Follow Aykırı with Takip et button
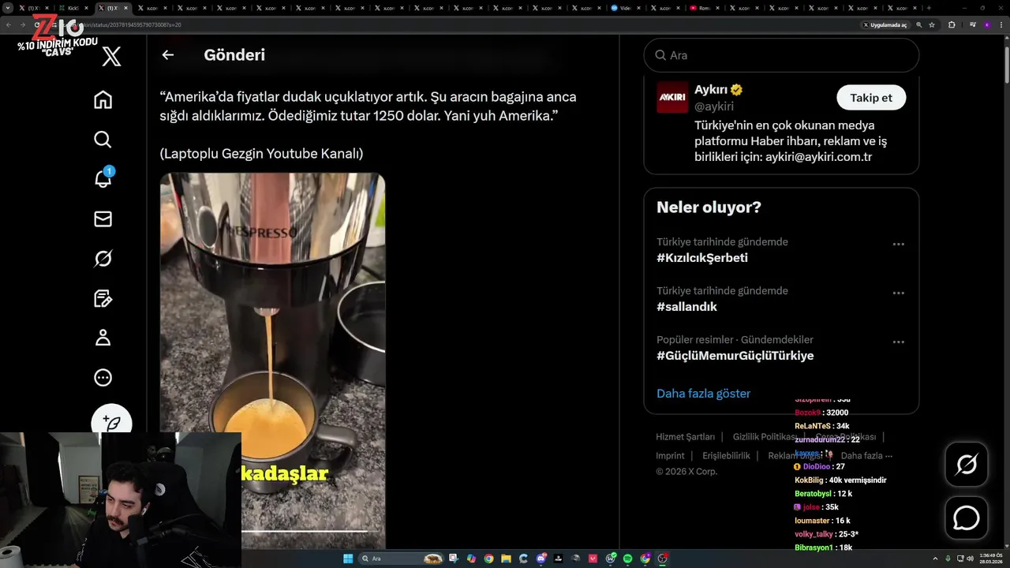Image resolution: width=1010 pixels, height=568 pixels. point(871,98)
